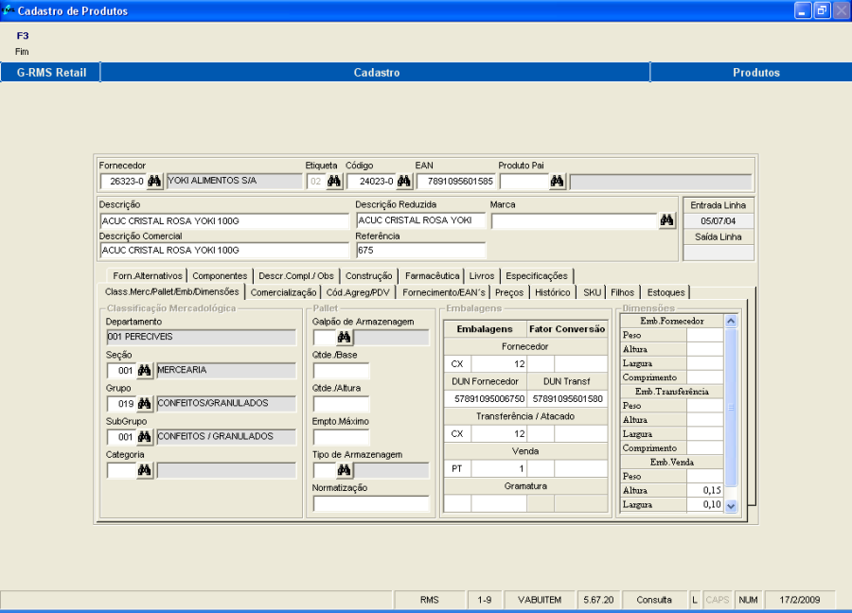Click the Dimensões vertical scrollbar thumb
Viewport: 852px width, 613px height.
point(731,407)
